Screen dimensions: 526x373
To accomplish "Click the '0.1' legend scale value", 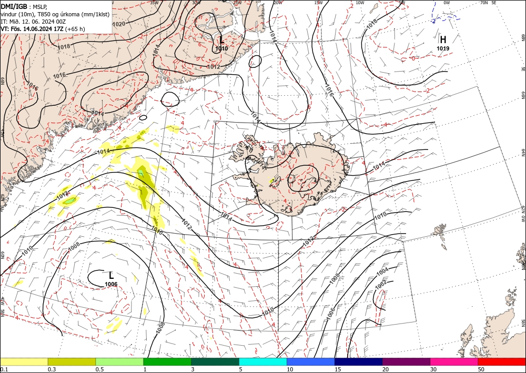I will click(4, 369).
